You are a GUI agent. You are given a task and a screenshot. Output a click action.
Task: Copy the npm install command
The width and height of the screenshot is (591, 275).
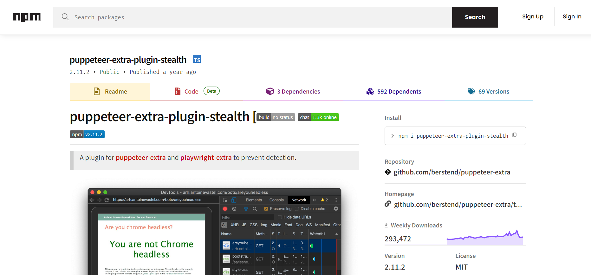point(514,135)
